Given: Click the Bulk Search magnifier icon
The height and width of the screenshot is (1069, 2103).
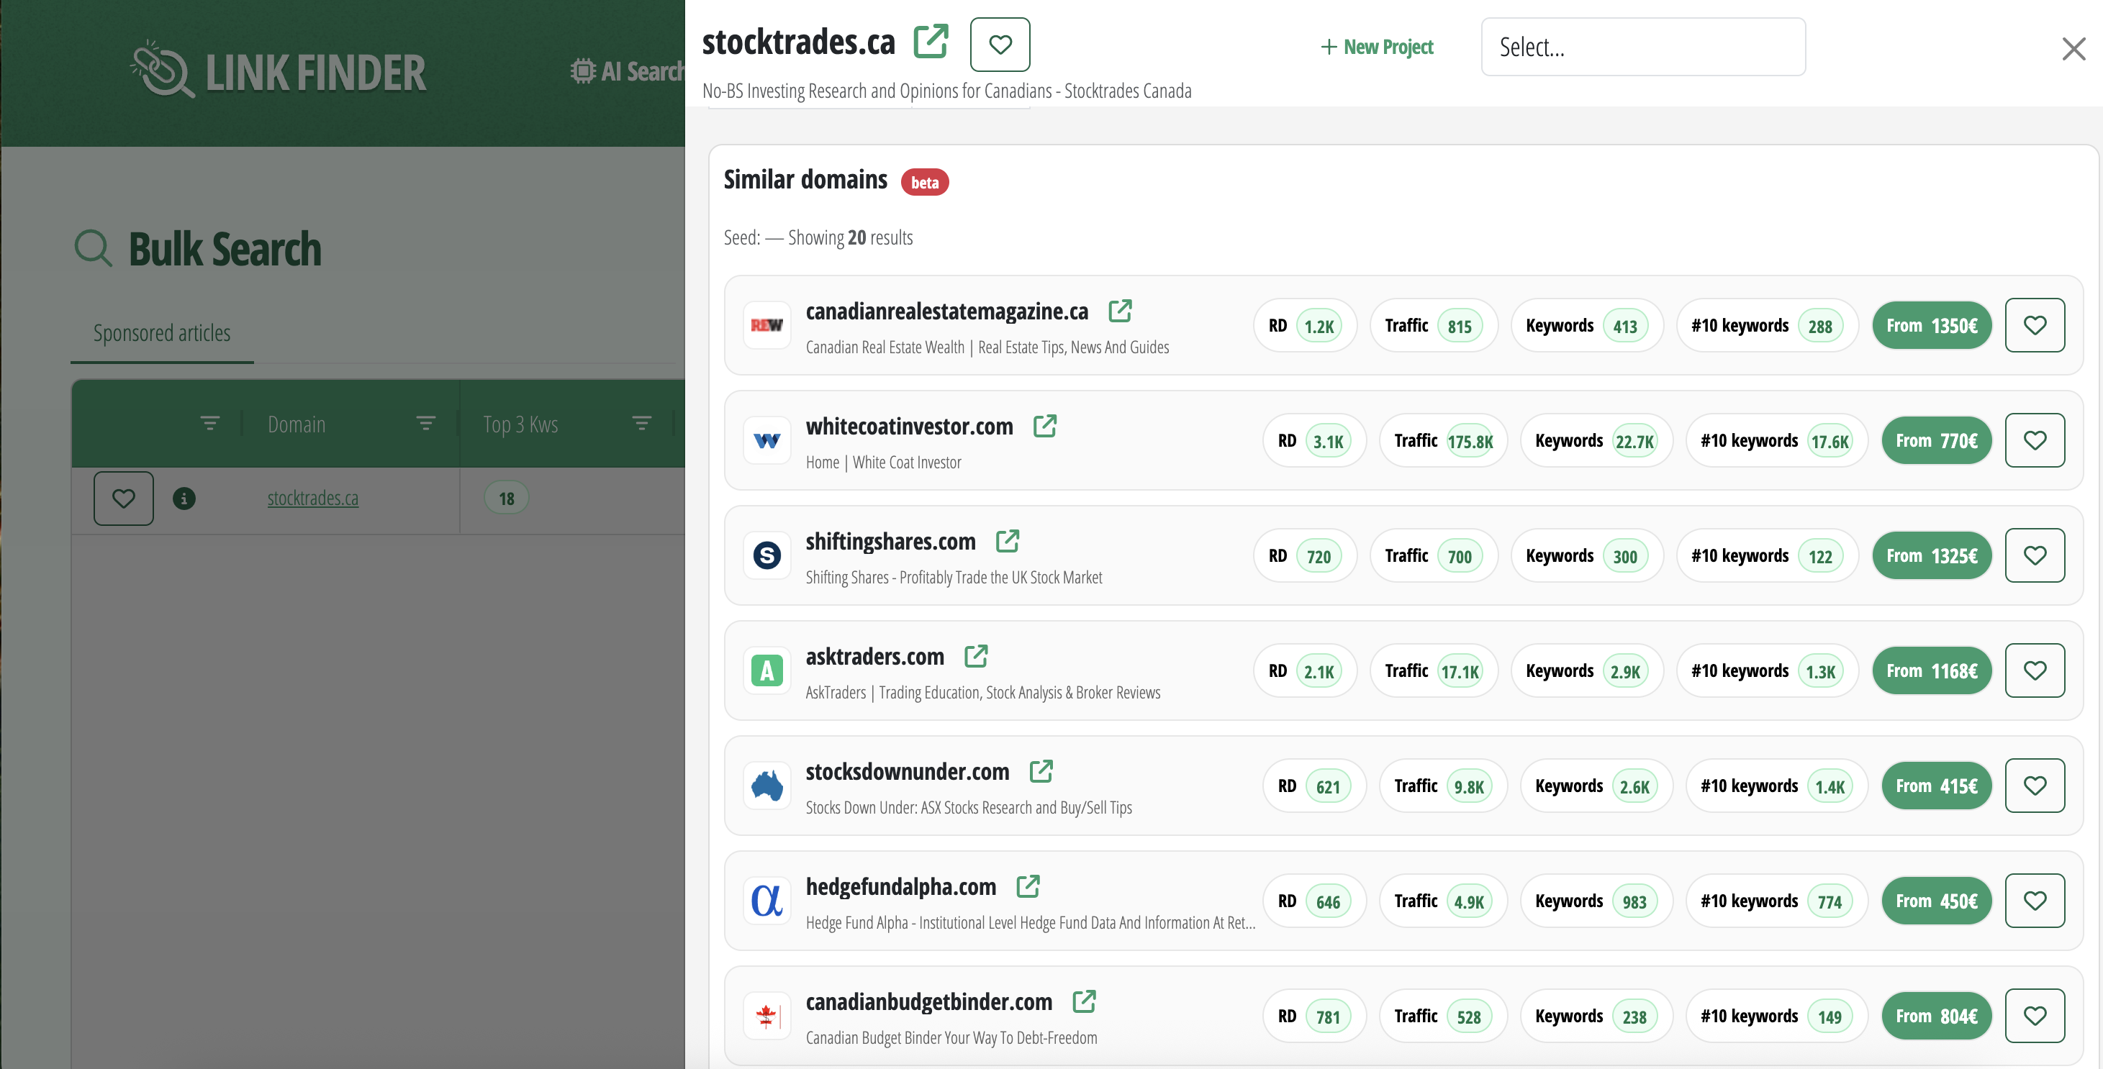Looking at the screenshot, I should click(x=93, y=248).
